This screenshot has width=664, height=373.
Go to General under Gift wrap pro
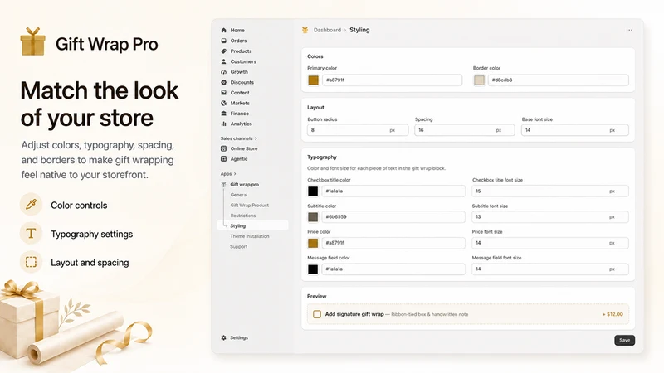tap(239, 195)
